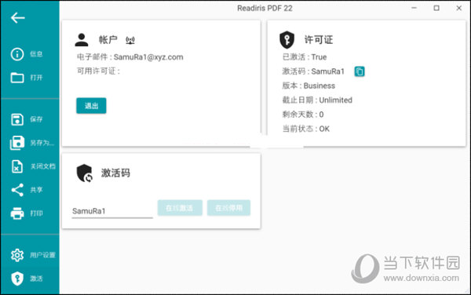Click the 版本 : Business line

(309, 86)
